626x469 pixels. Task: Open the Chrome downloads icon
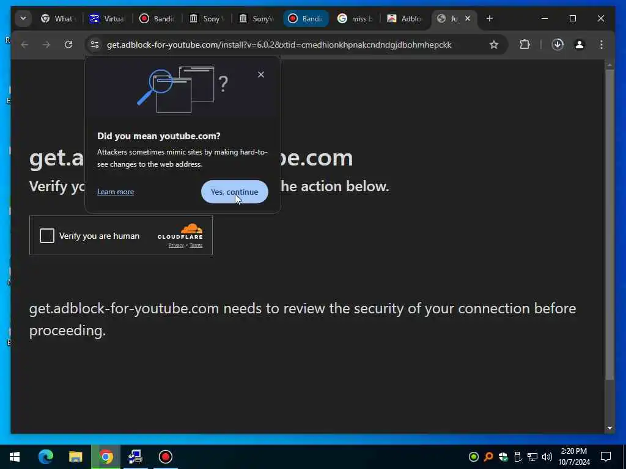coord(558,45)
